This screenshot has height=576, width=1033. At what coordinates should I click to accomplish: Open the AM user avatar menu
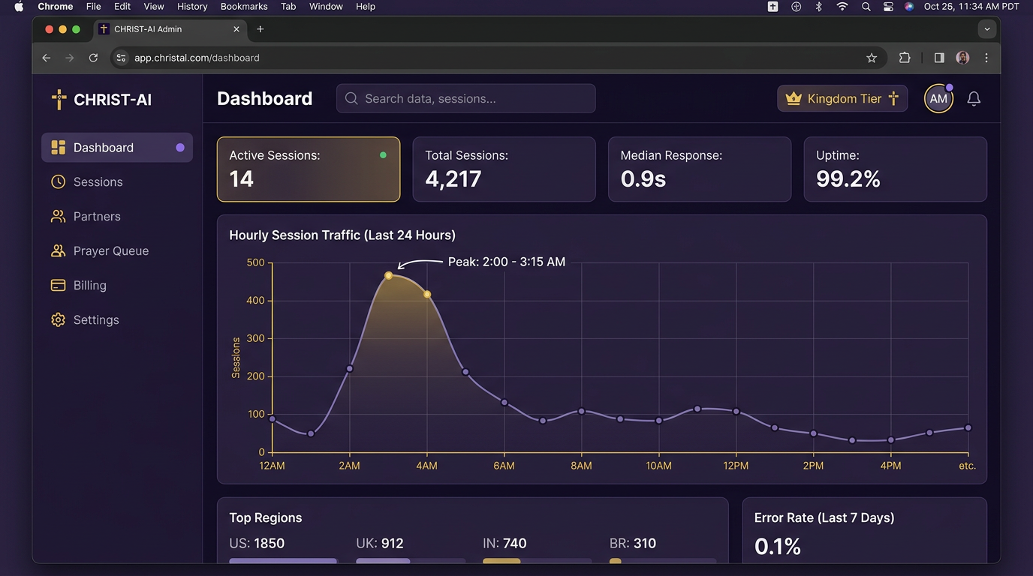tap(938, 99)
